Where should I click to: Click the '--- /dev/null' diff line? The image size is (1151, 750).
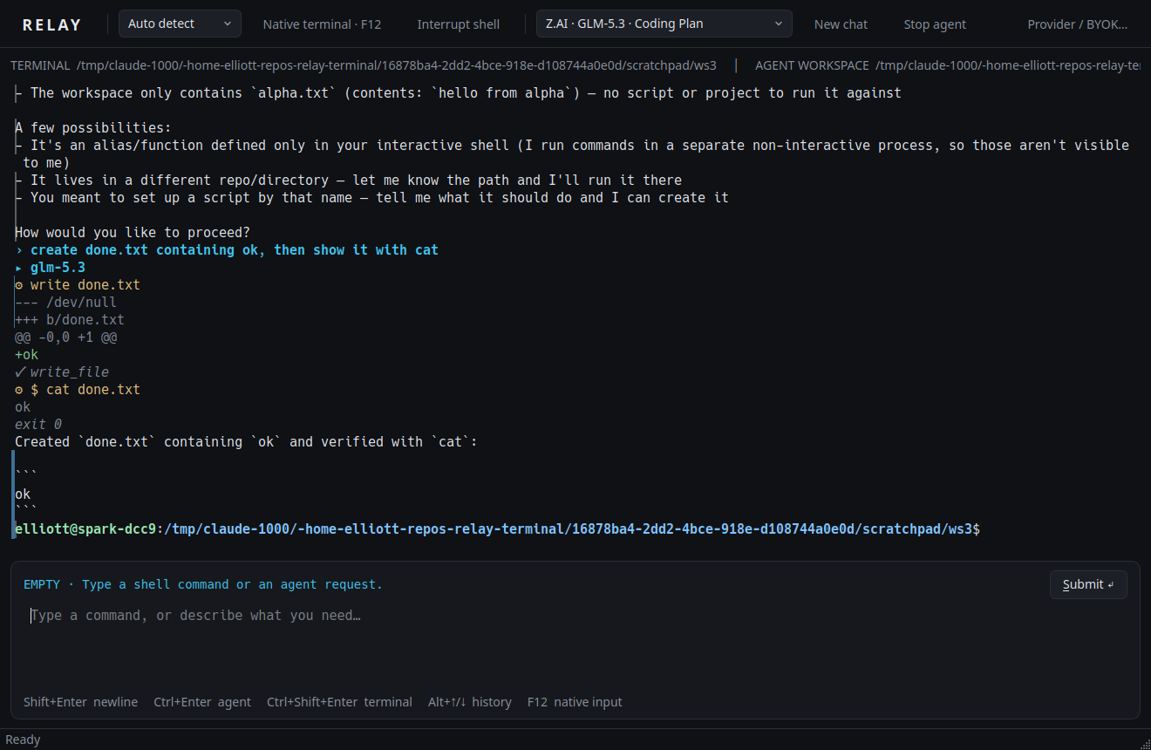tap(65, 303)
